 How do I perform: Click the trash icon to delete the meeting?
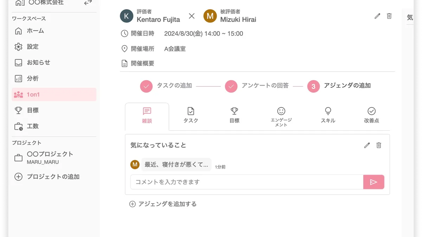pos(389,16)
